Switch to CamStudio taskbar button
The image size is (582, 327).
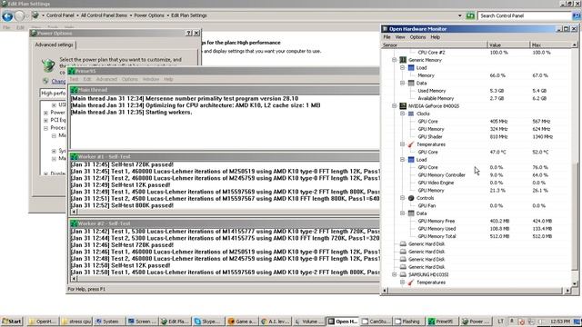[x=376, y=322]
